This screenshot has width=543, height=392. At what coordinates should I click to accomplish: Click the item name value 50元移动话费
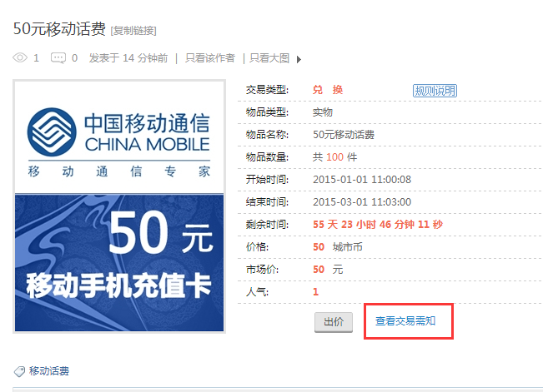click(x=344, y=135)
